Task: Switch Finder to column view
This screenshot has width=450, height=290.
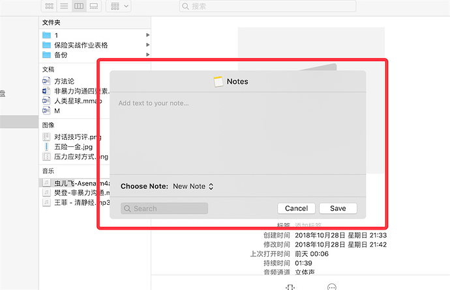Action: coord(79,6)
